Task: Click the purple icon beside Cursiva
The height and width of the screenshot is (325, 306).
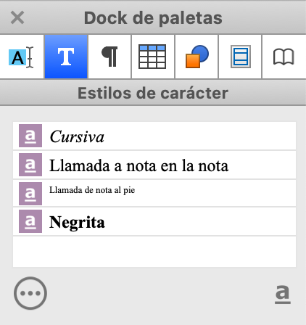Action: (x=30, y=136)
